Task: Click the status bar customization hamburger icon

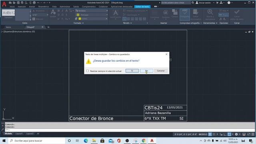Action: 253,134
